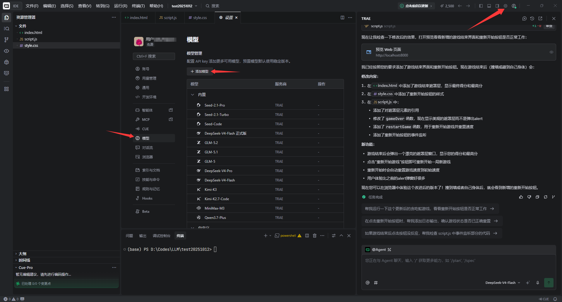Copy the agent response
562x302 pixels.
tap(537, 197)
